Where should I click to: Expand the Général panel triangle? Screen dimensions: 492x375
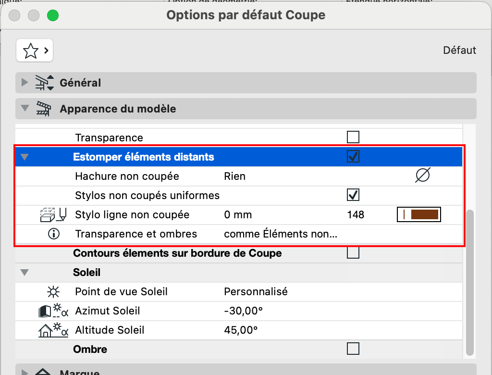25,83
